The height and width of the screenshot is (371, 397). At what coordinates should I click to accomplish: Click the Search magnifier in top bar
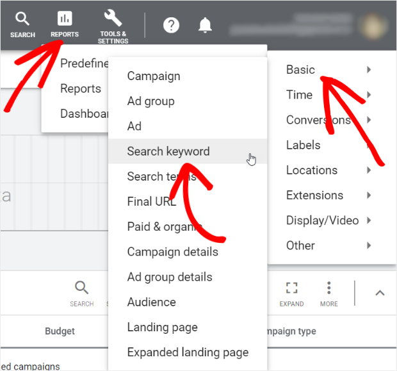pyautogui.click(x=22, y=19)
